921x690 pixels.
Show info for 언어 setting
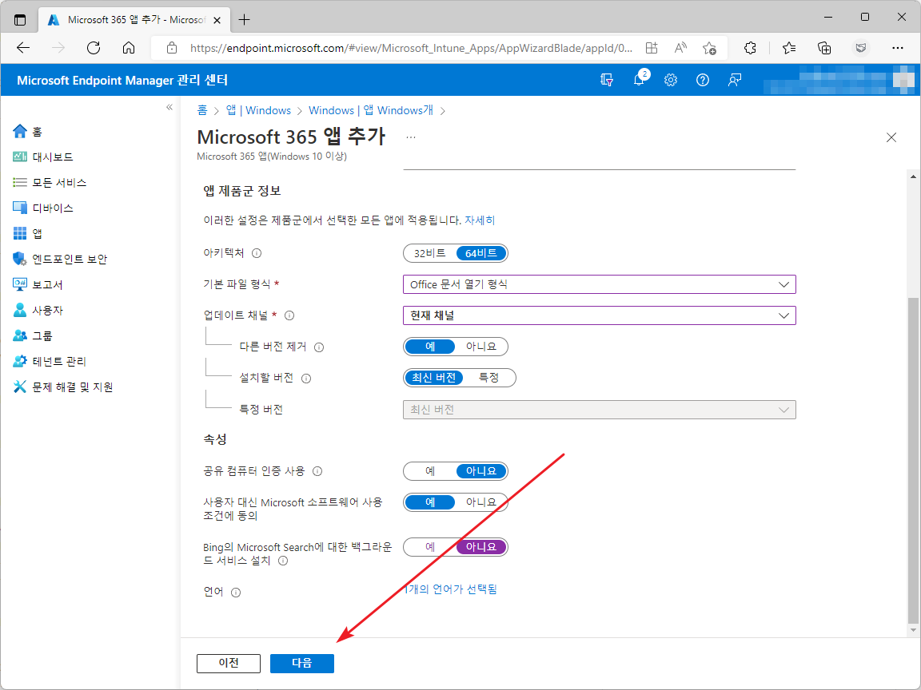[x=236, y=593]
